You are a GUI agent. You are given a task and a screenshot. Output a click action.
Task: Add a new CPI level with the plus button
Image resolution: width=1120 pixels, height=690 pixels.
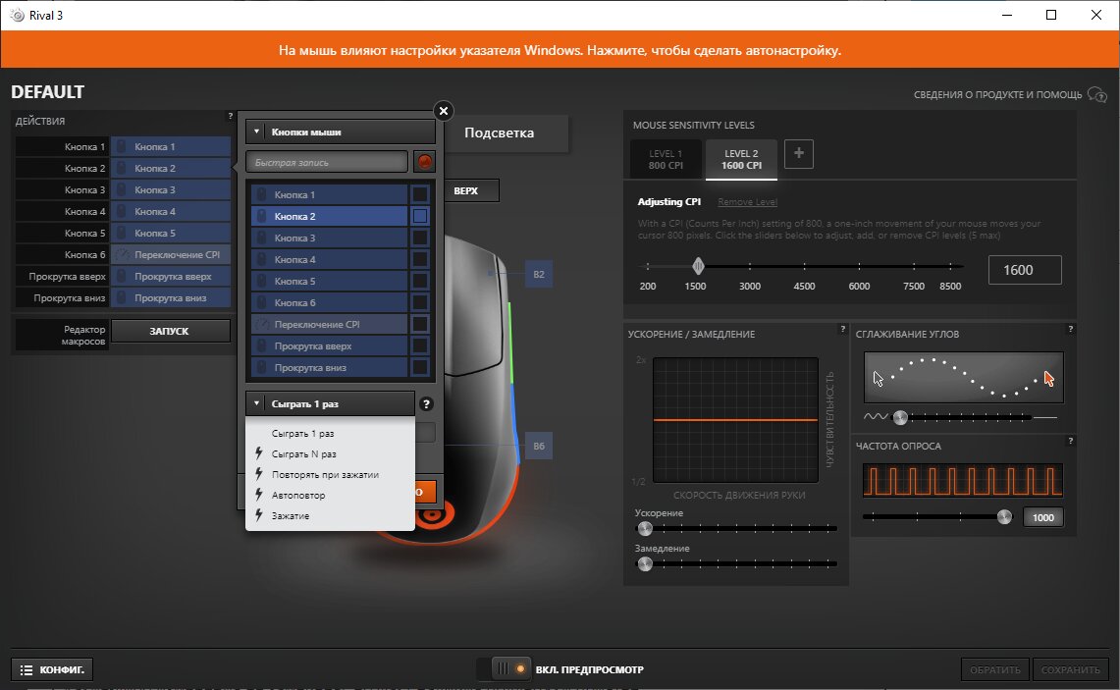pos(799,153)
